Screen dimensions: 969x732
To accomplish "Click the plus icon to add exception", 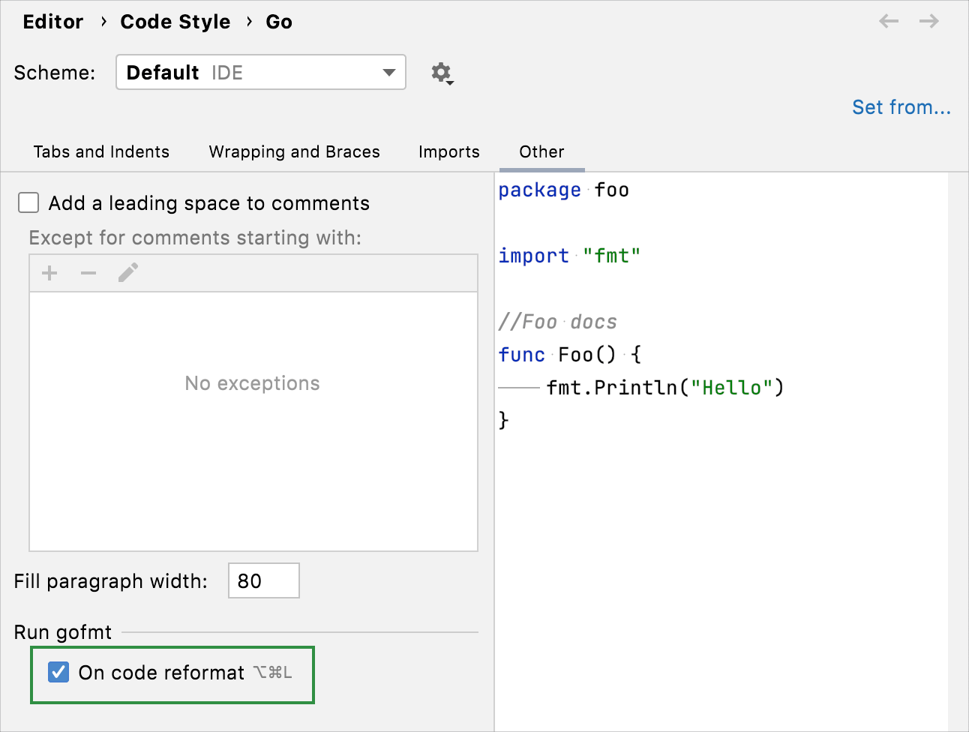I will [49, 273].
